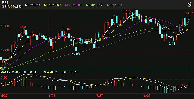This screenshot has height=99, width=194.
Task: Click the 12.44 low price marker
Action: (171, 43)
